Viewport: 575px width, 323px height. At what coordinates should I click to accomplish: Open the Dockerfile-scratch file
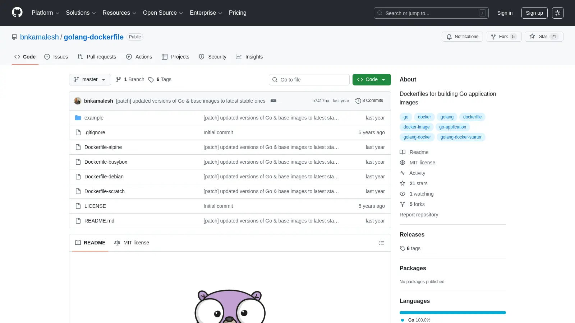click(105, 191)
